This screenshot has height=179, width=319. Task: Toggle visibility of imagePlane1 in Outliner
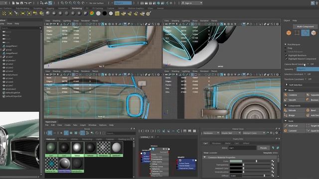pos(4,46)
